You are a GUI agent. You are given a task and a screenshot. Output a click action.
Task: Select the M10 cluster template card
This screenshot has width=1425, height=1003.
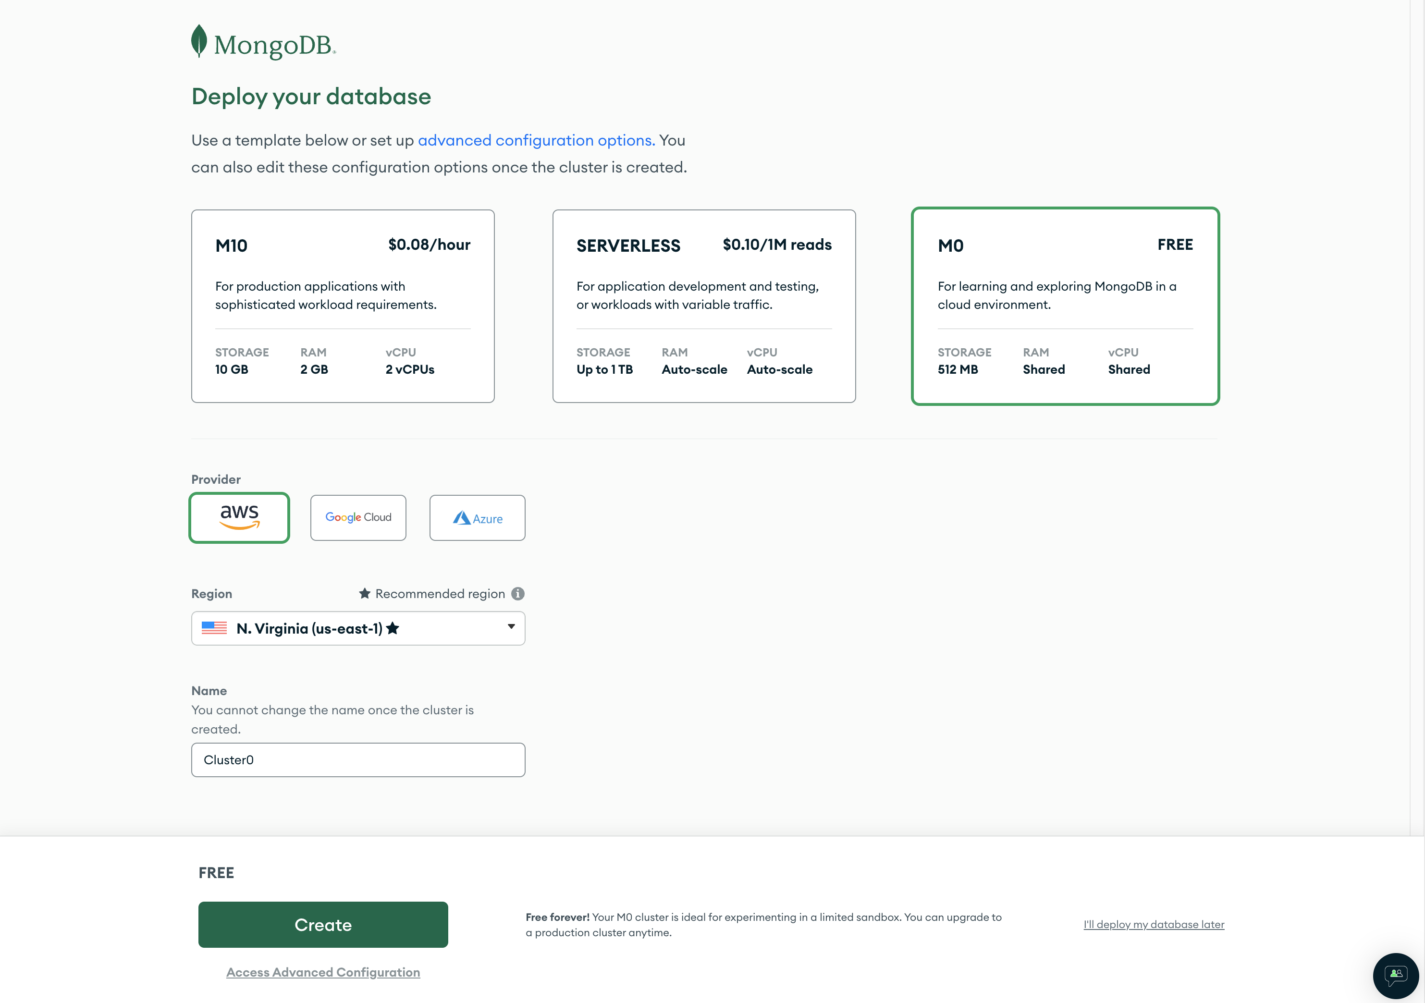[x=343, y=306]
